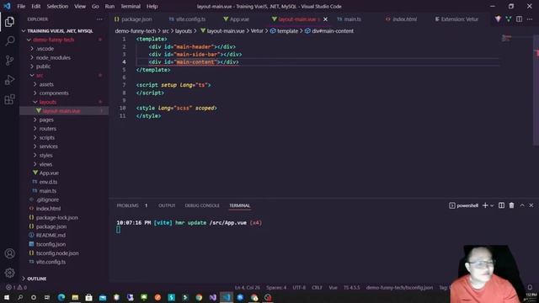Open editor more actions ellipsis

[x=530, y=19]
